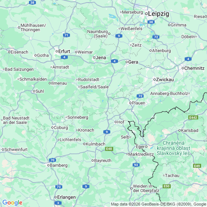Click the A72 shield near Plauen
The image size is (207, 207).
[x=140, y=96]
